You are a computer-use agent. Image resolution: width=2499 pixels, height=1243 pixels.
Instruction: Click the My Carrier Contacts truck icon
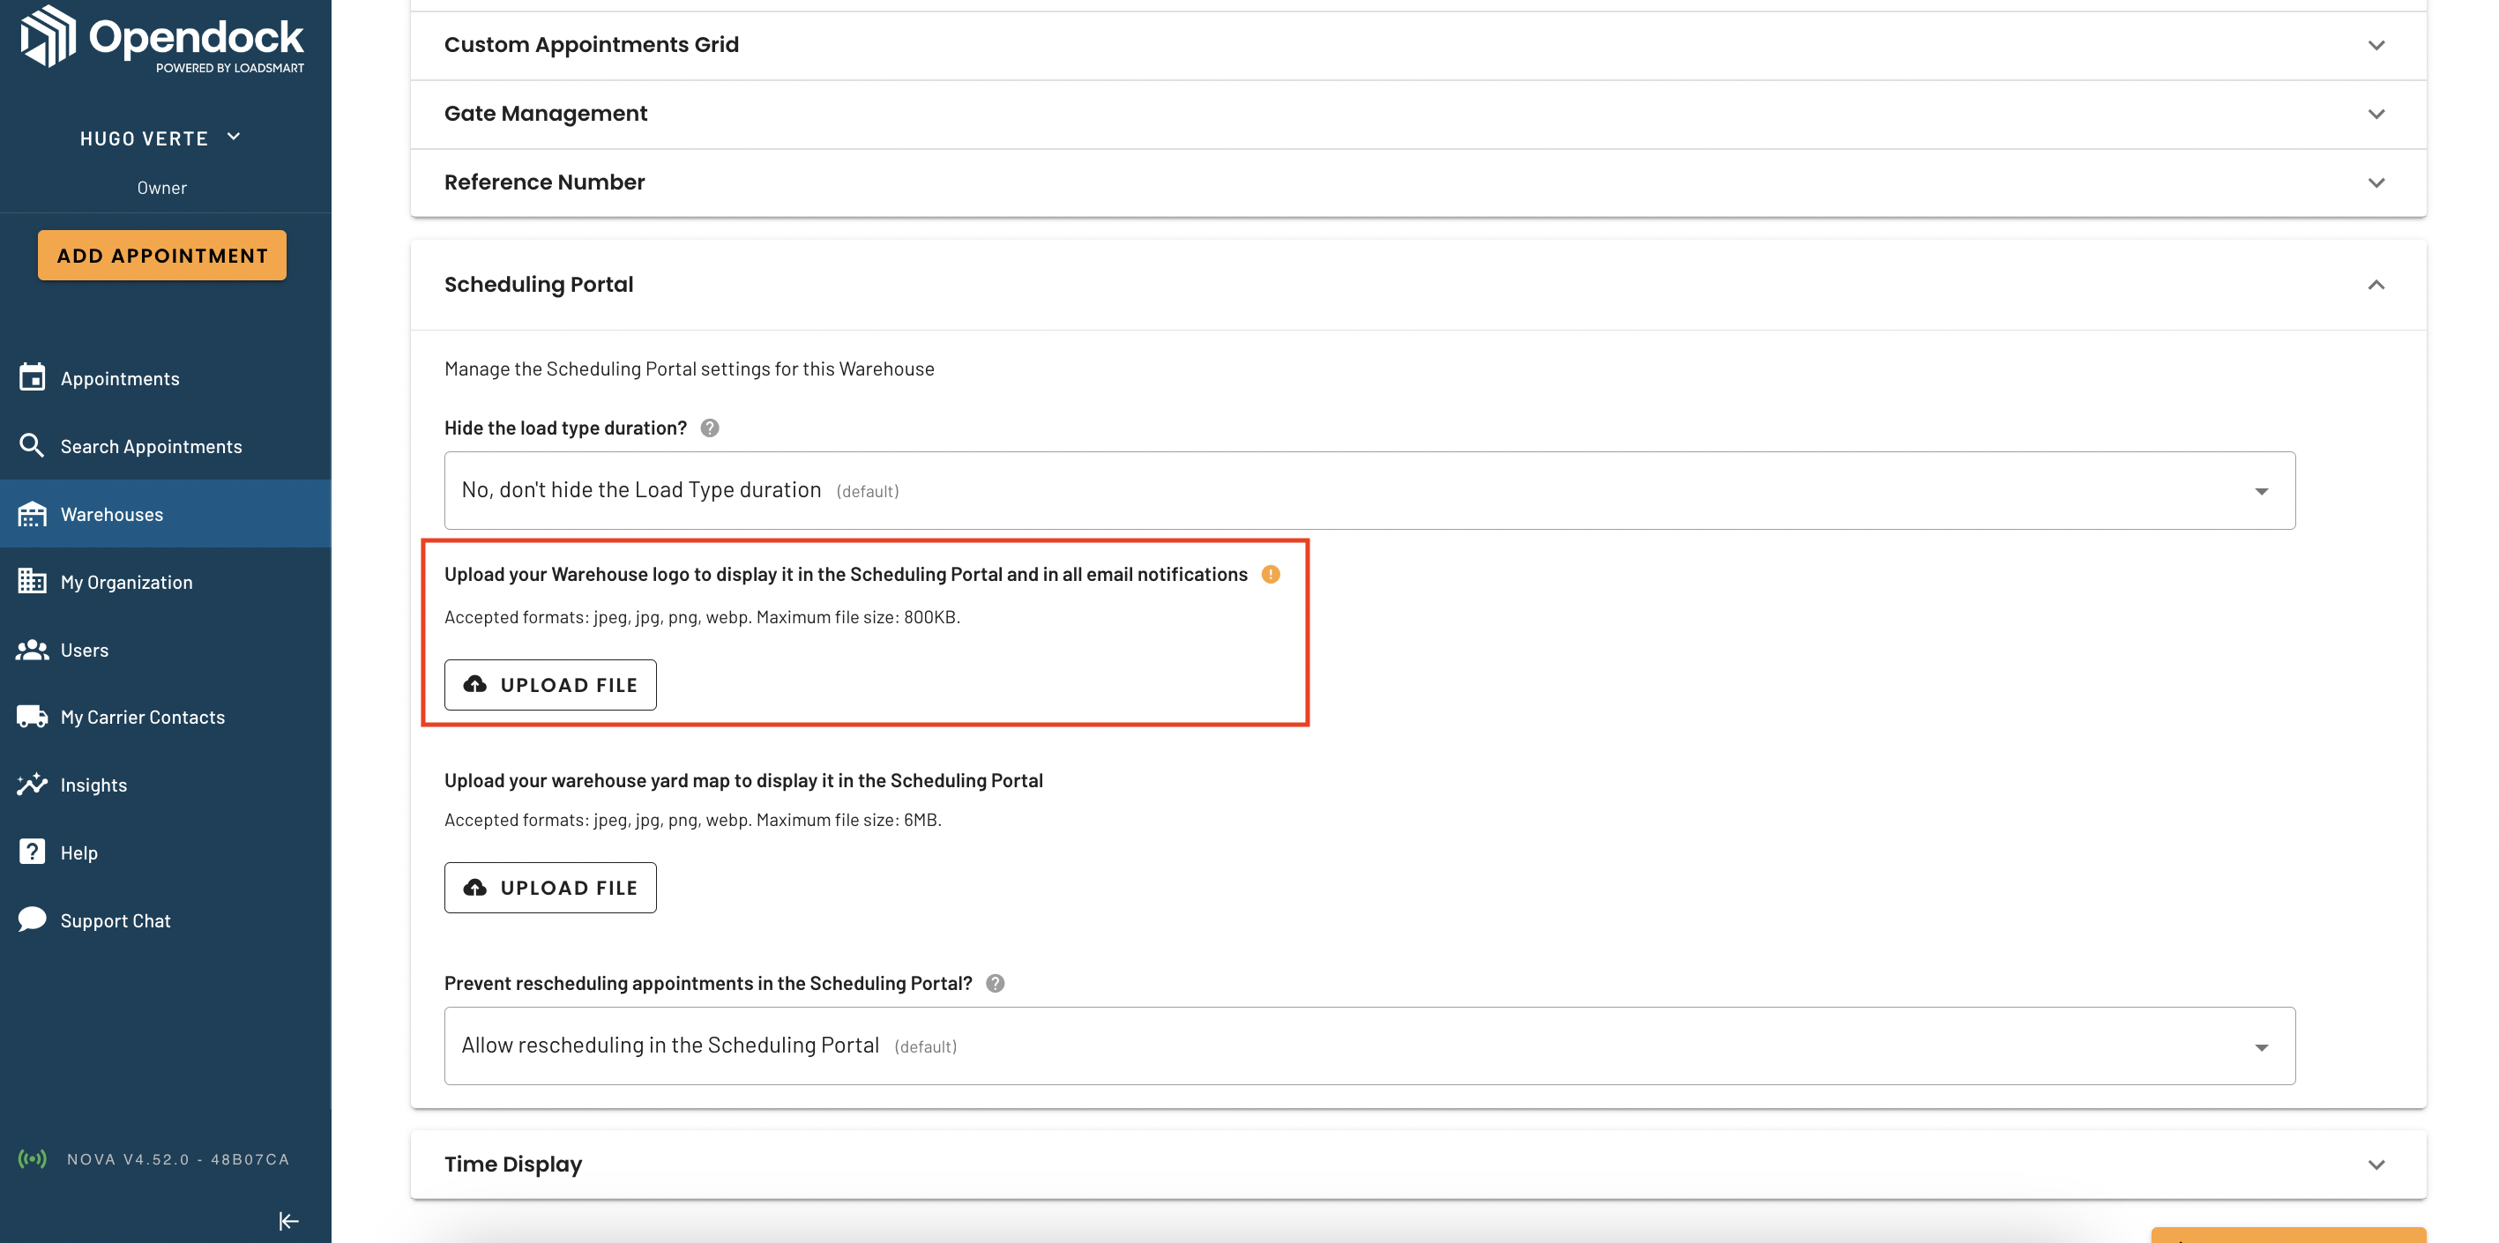coord(32,717)
